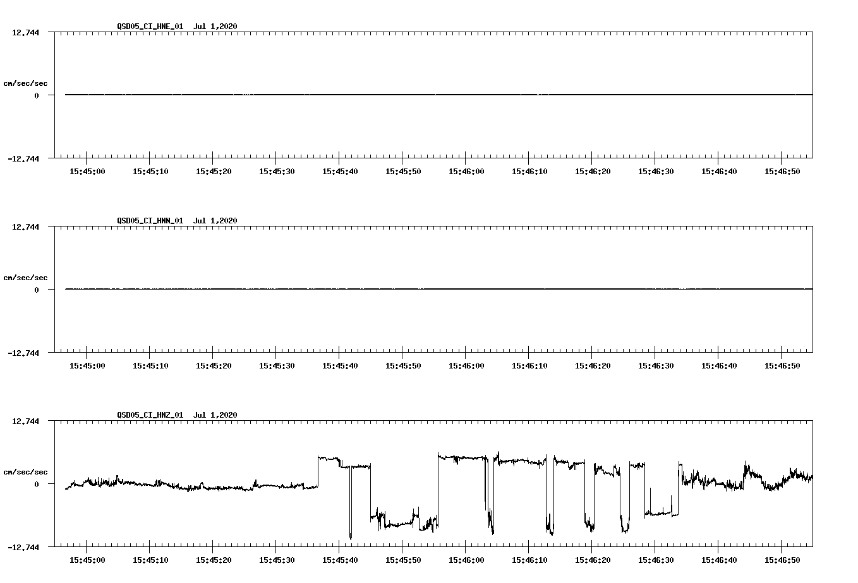Click the -12.744 lower limit of HNE plot
858x583 pixels.
23,159
